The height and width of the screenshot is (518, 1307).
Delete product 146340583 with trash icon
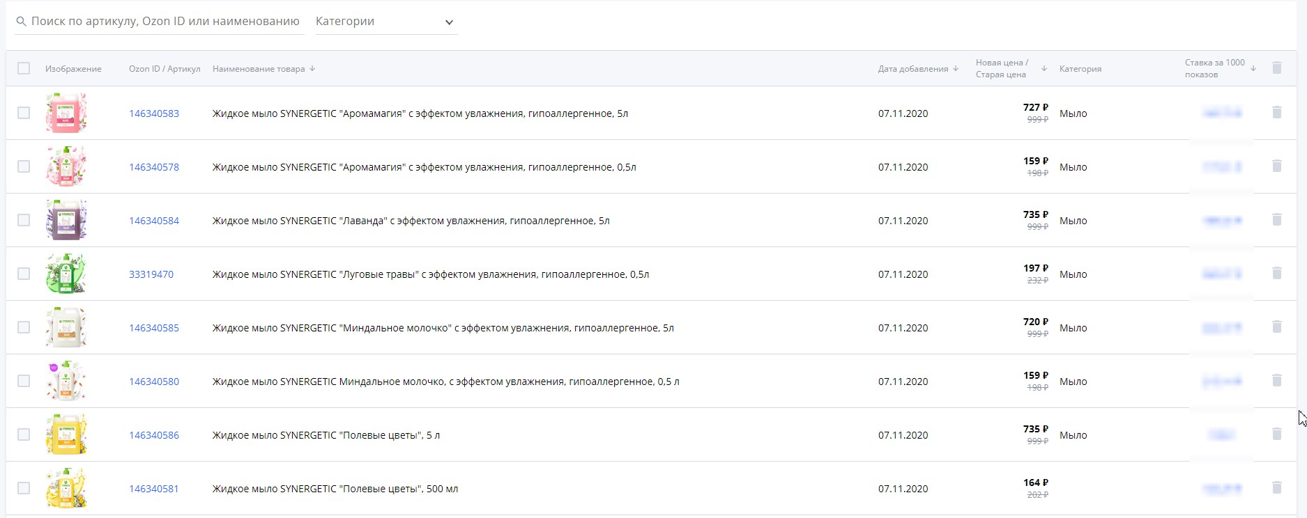pyautogui.click(x=1277, y=112)
